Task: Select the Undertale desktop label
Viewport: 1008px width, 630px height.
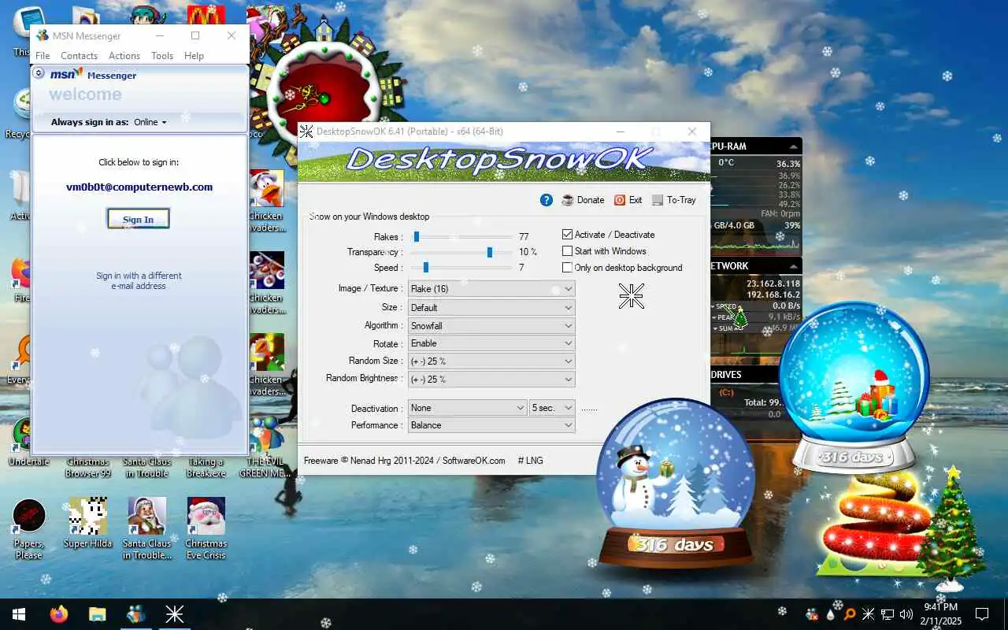Action: (29, 461)
